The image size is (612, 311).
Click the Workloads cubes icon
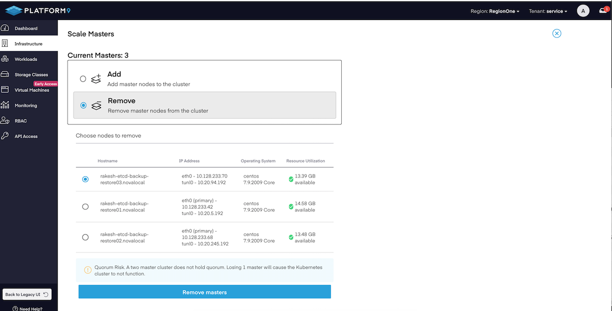coord(5,59)
